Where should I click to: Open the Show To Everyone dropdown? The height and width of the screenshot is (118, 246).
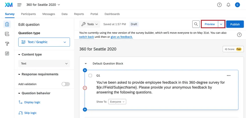tap(117, 102)
